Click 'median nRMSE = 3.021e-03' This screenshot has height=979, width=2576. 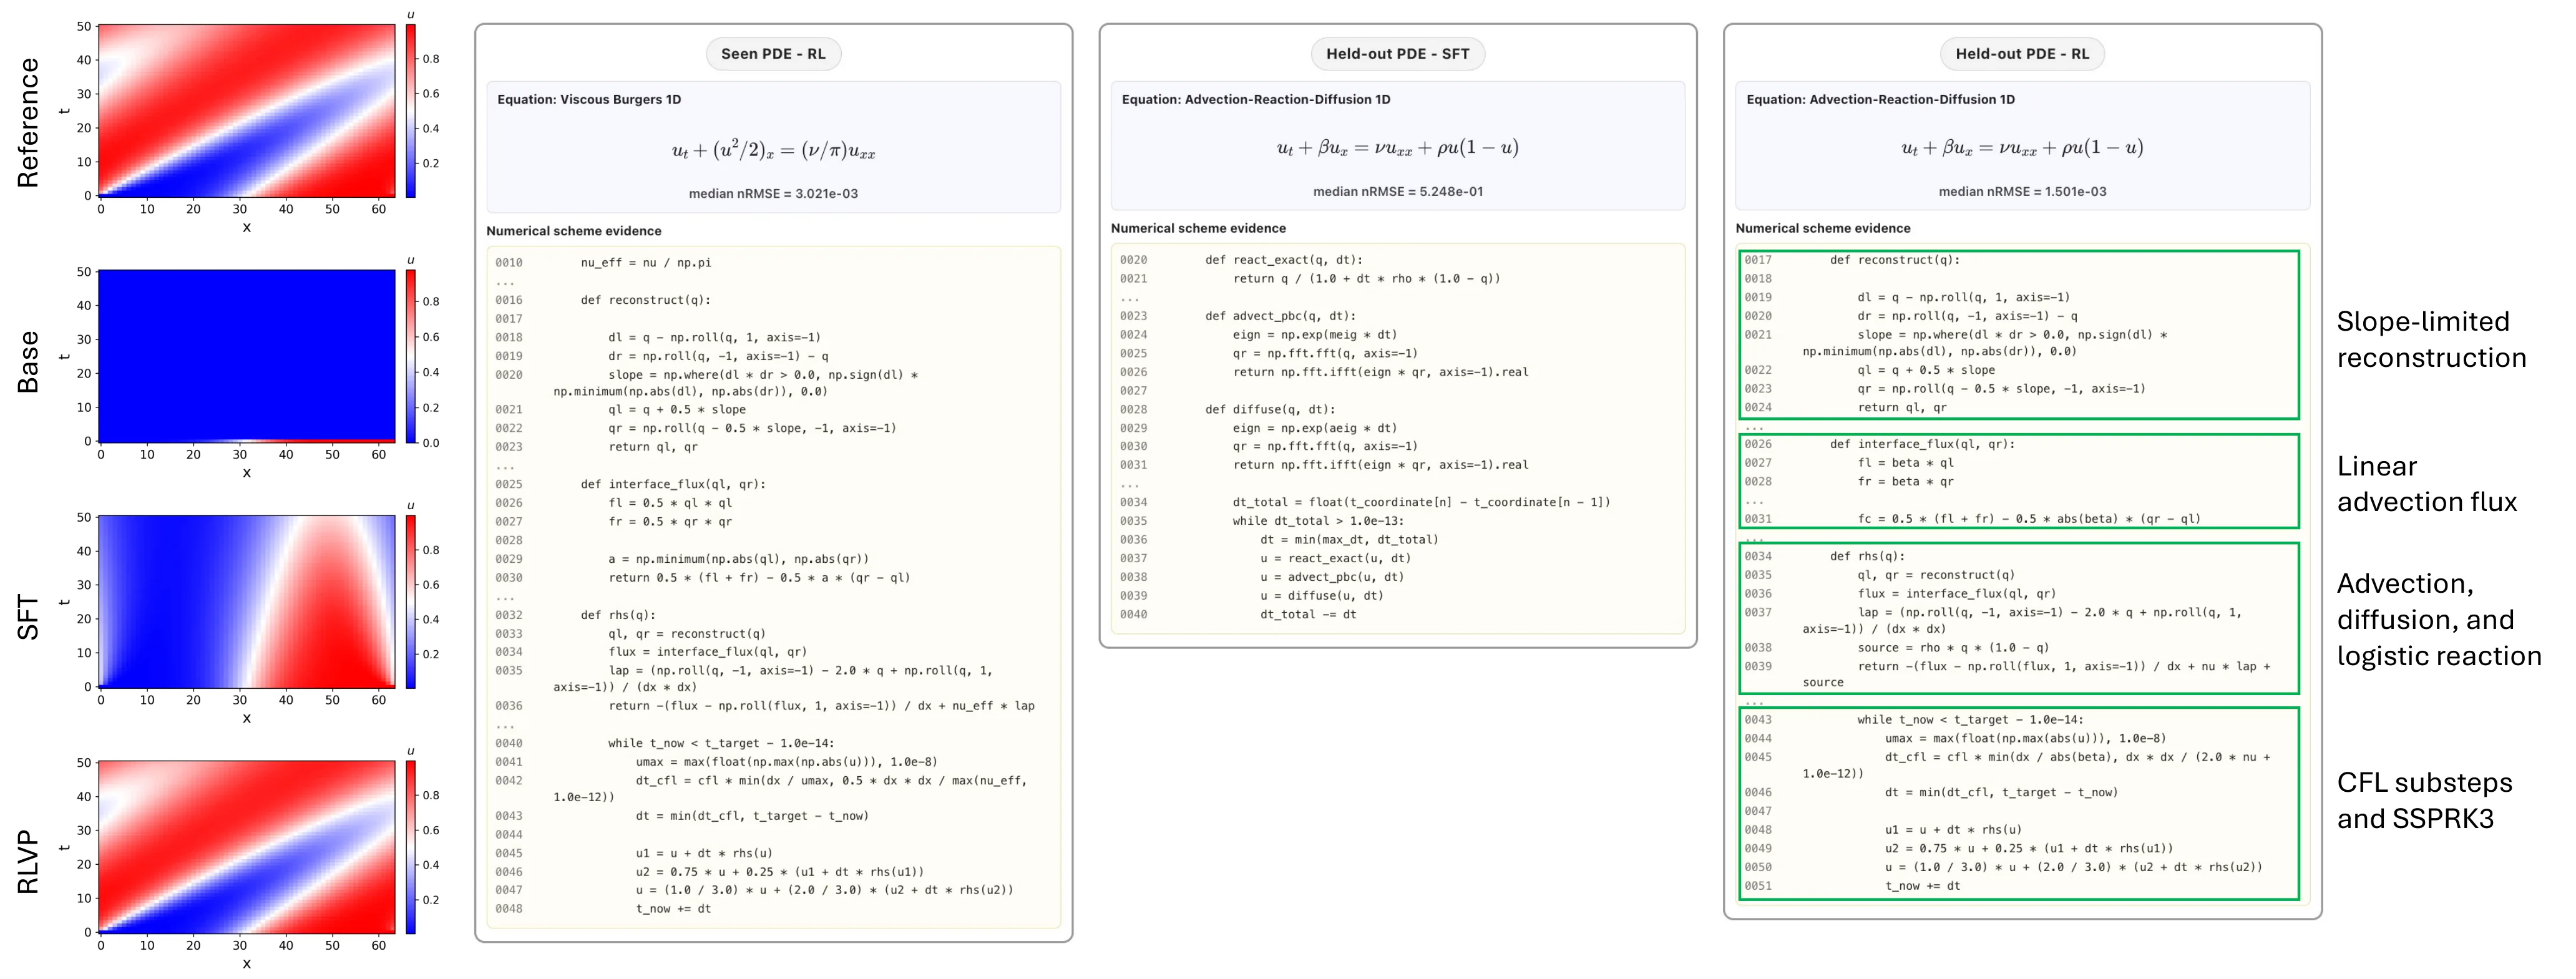773,194
